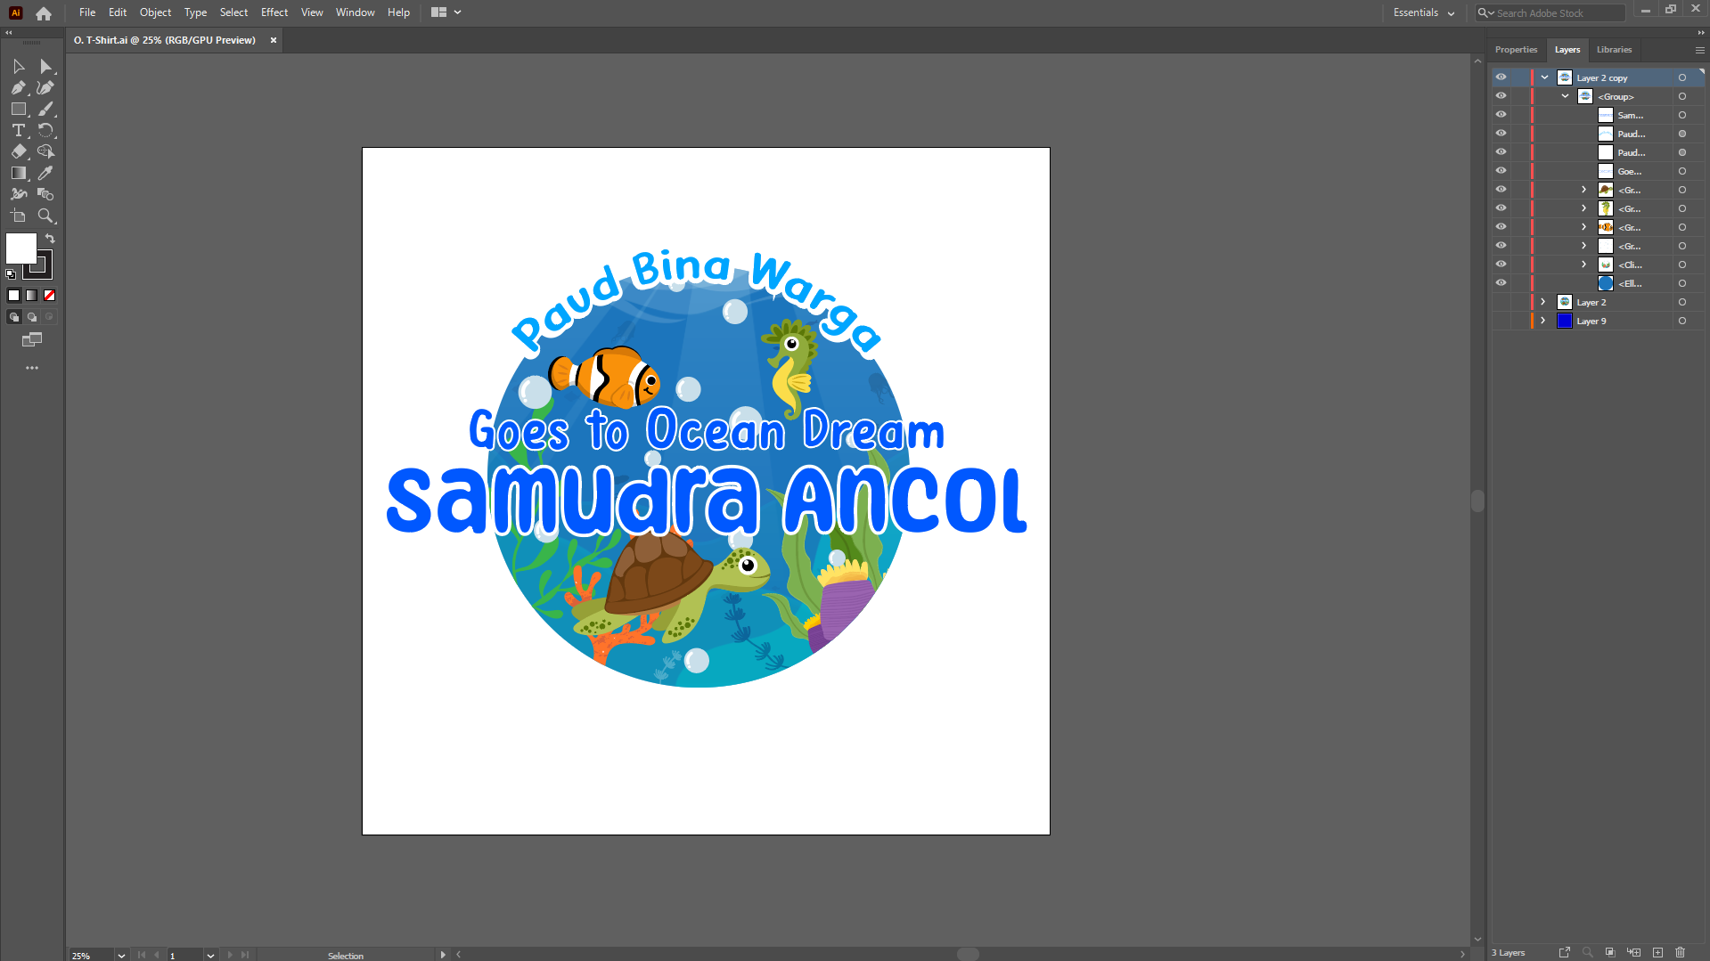Expand the Layer 2 tree item
The height and width of the screenshot is (961, 1710).
(1543, 302)
